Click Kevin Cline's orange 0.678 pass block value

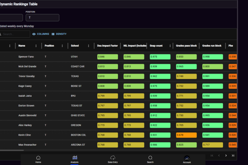click(x=186, y=135)
